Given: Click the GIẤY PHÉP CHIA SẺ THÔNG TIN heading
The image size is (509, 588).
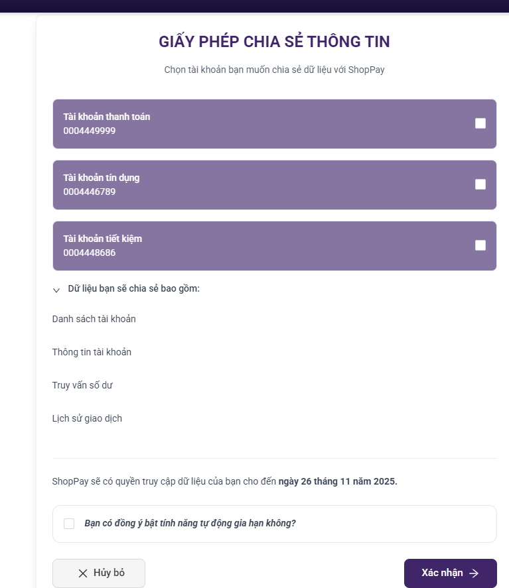Looking at the screenshot, I should pyautogui.click(x=274, y=42).
